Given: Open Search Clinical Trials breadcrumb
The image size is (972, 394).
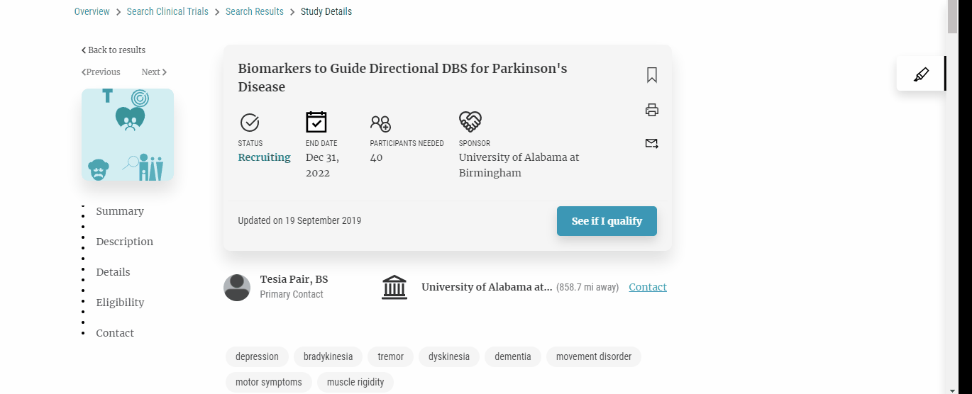Looking at the screenshot, I should click(167, 11).
